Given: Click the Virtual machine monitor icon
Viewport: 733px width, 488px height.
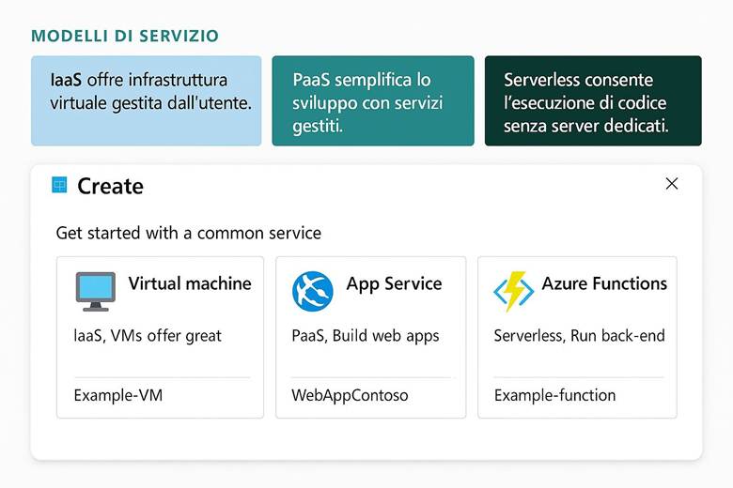Looking at the screenshot, I should coord(95,291).
